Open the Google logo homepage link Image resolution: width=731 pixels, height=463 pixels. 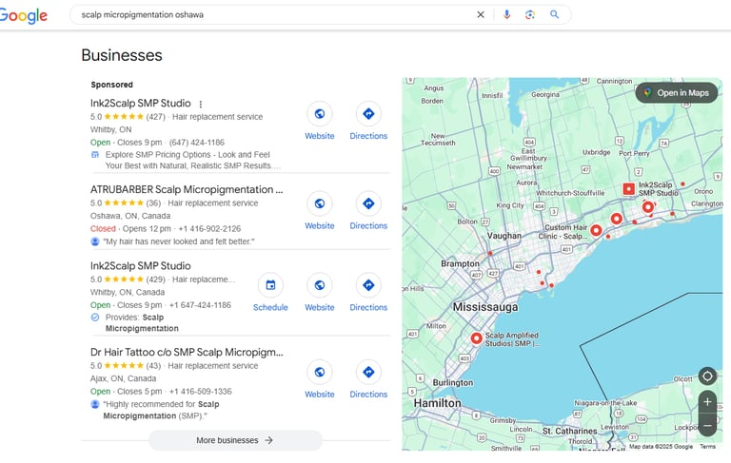click(x=23, y=15)
